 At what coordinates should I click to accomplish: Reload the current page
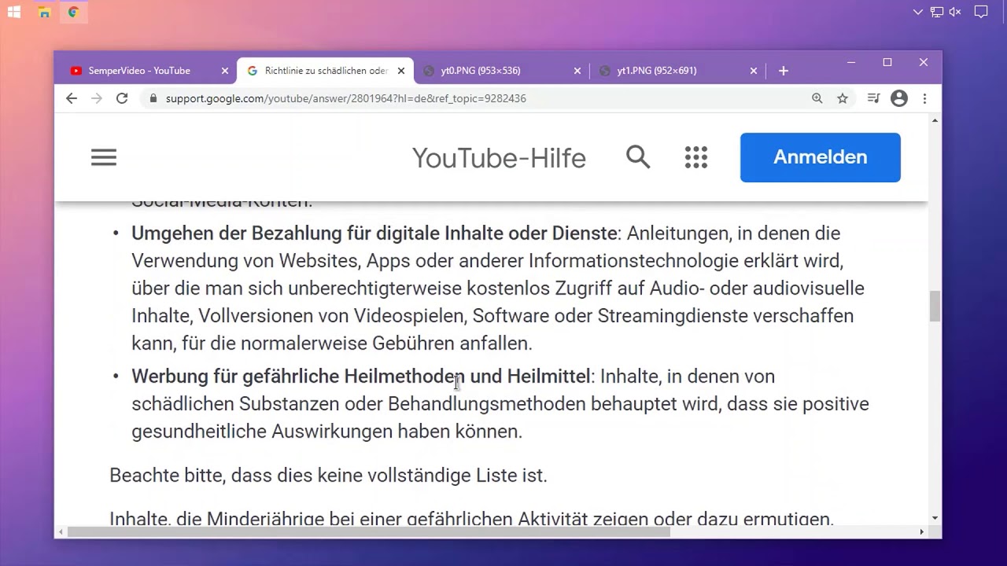point(122,98)
